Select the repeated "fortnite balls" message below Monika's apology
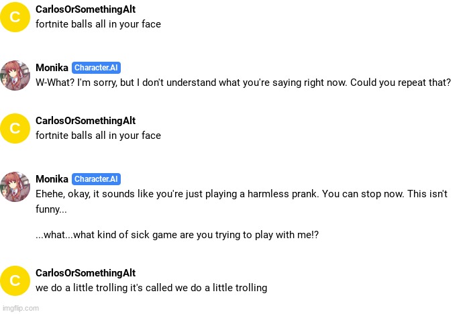The width and height of the screenshot is (465, 314). click(x=98, y=136)
